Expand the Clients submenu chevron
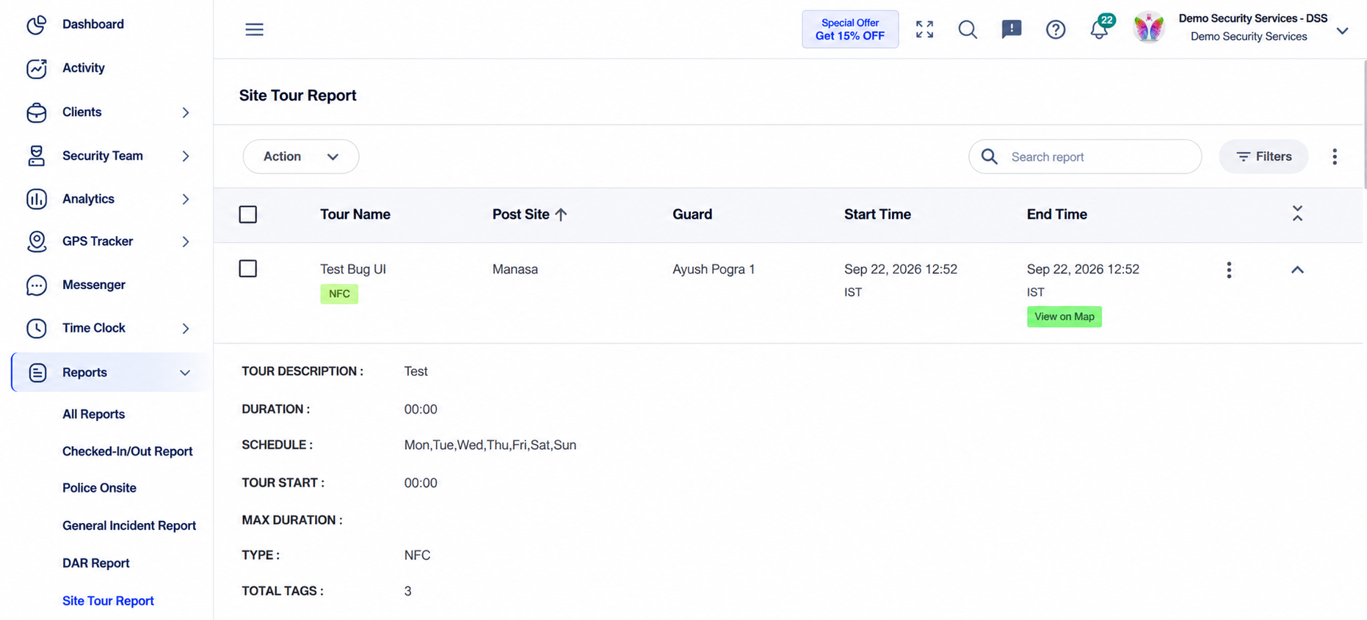1367x620 pixels. pyautogui.click(x=186, y=112)
